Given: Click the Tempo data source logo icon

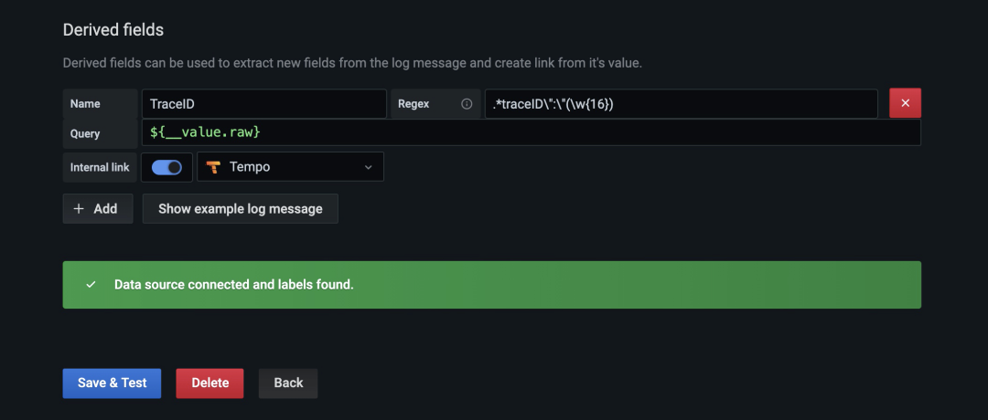Looking at the screenshot, I should coord(213,167).
